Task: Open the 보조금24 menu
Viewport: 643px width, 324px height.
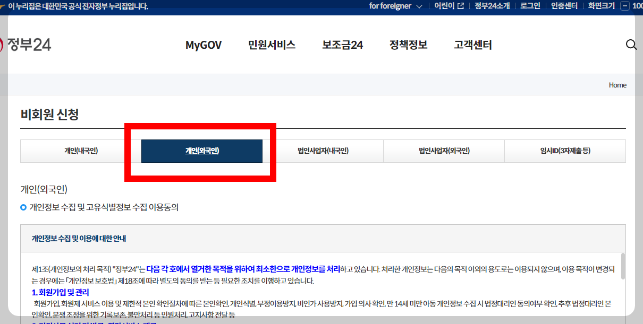Action: 342,45
